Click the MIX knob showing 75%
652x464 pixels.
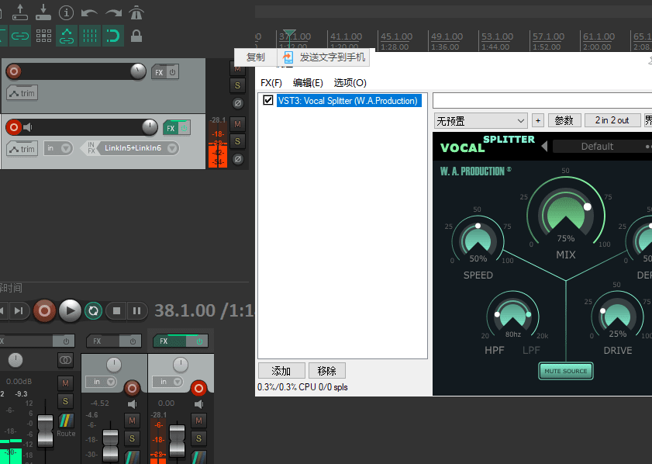pyautogui.click(x=565, y=216)
